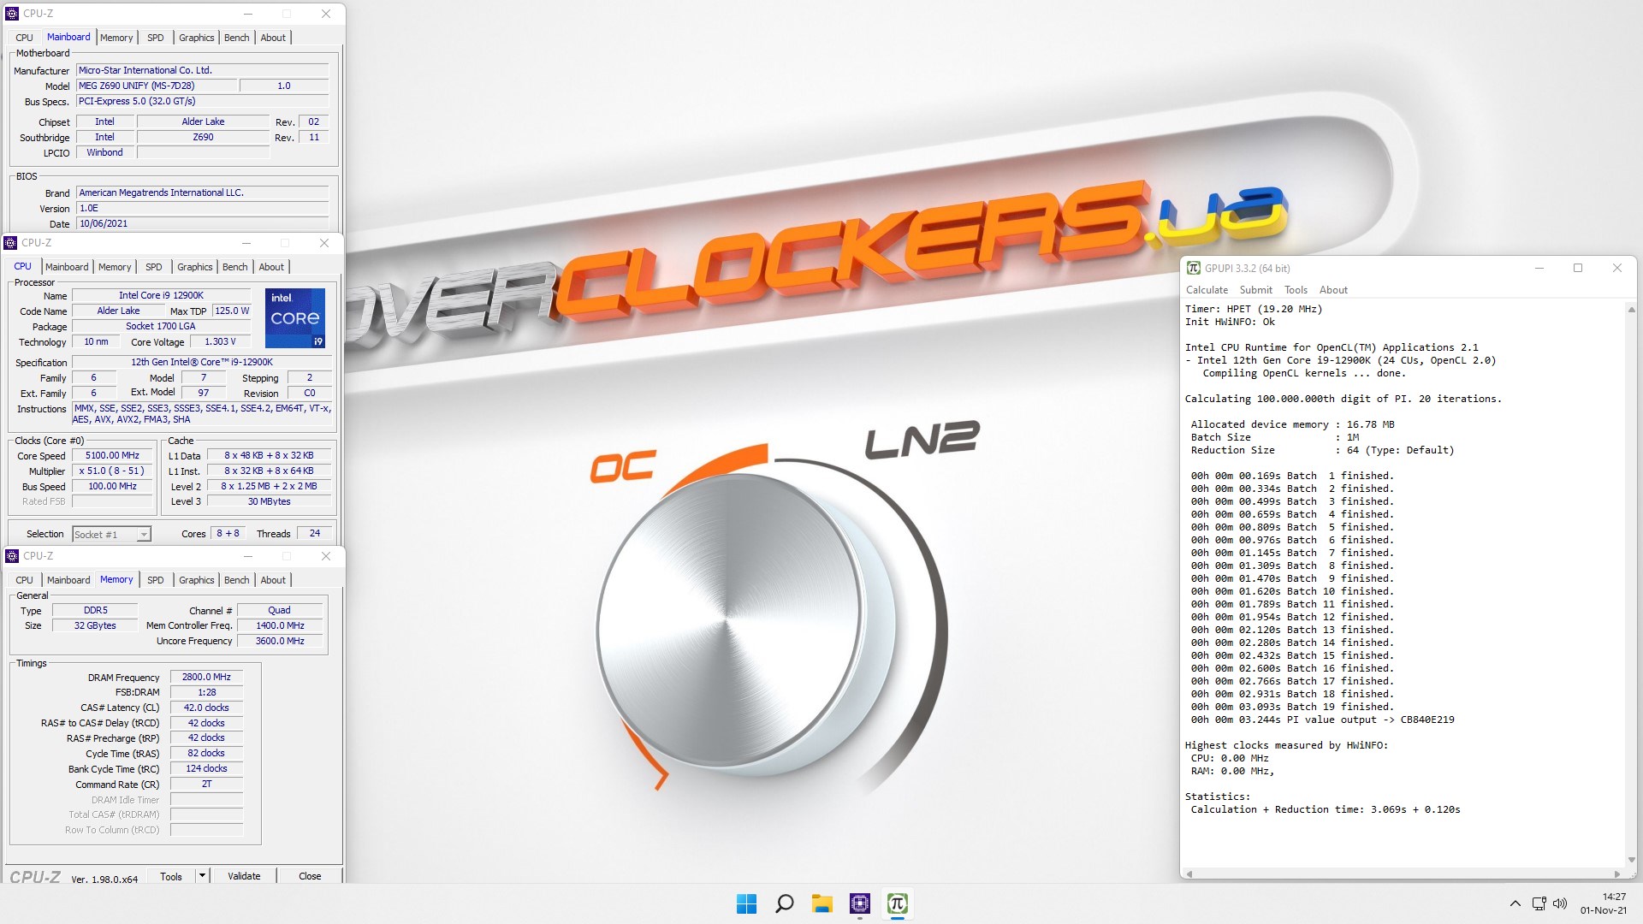Click GPUPI vertical scrollbar up arrow
This screenshot has height=924, width=1643.
click(1631, 310)
